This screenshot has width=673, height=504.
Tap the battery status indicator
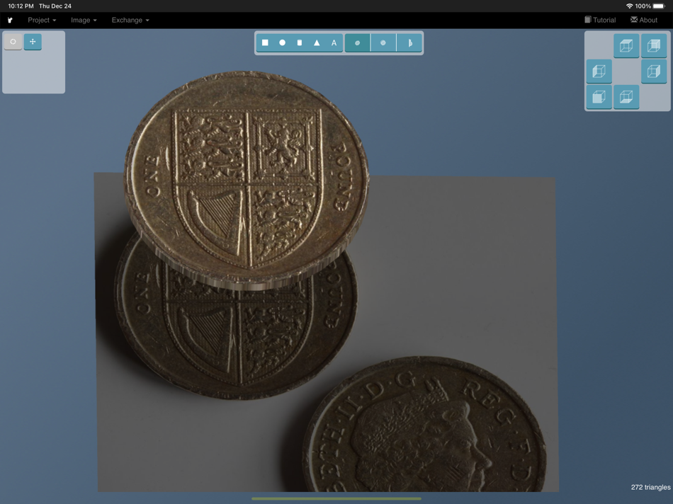659,6
